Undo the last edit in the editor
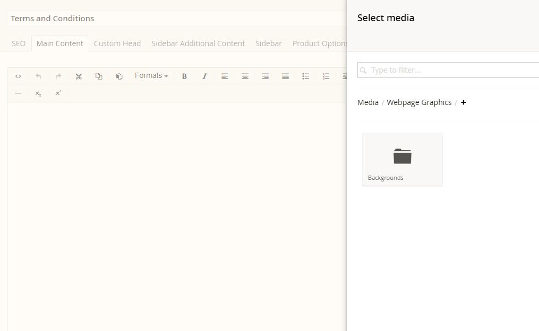 tap(38, 76)
